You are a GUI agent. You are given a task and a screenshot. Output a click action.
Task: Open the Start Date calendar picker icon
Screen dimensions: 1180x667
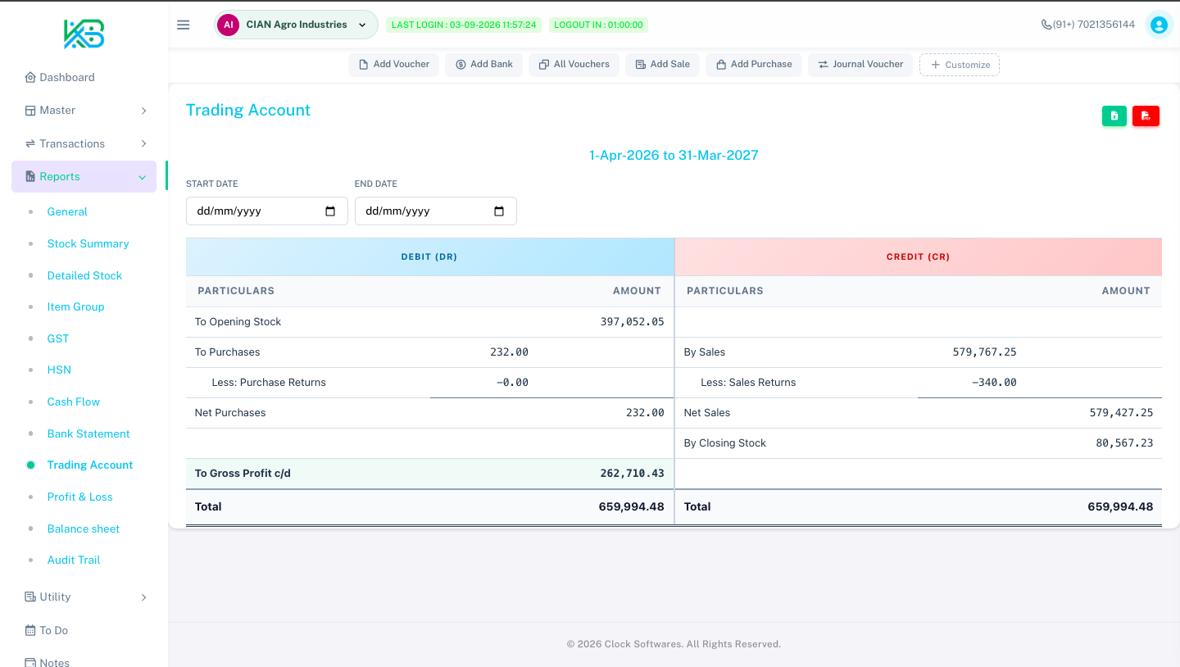(x=330, y=211)
